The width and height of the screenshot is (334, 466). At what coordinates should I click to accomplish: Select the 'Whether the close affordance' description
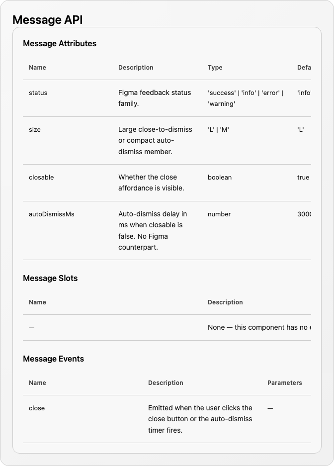[x=151, y=183]
